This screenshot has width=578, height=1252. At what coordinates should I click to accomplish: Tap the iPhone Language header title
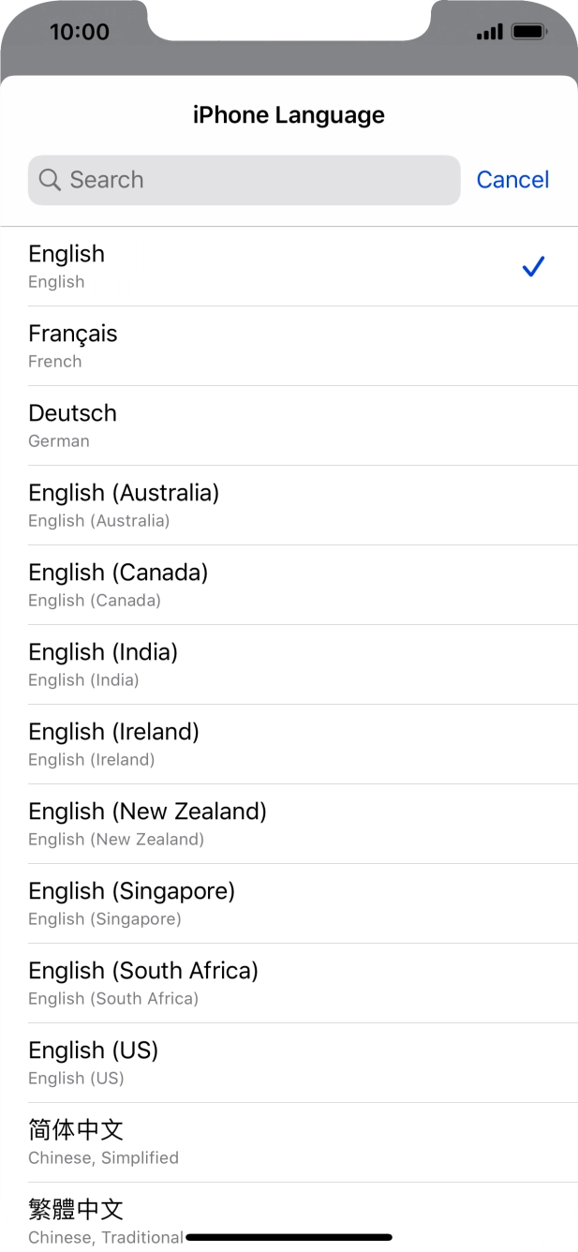pos(289,114)
